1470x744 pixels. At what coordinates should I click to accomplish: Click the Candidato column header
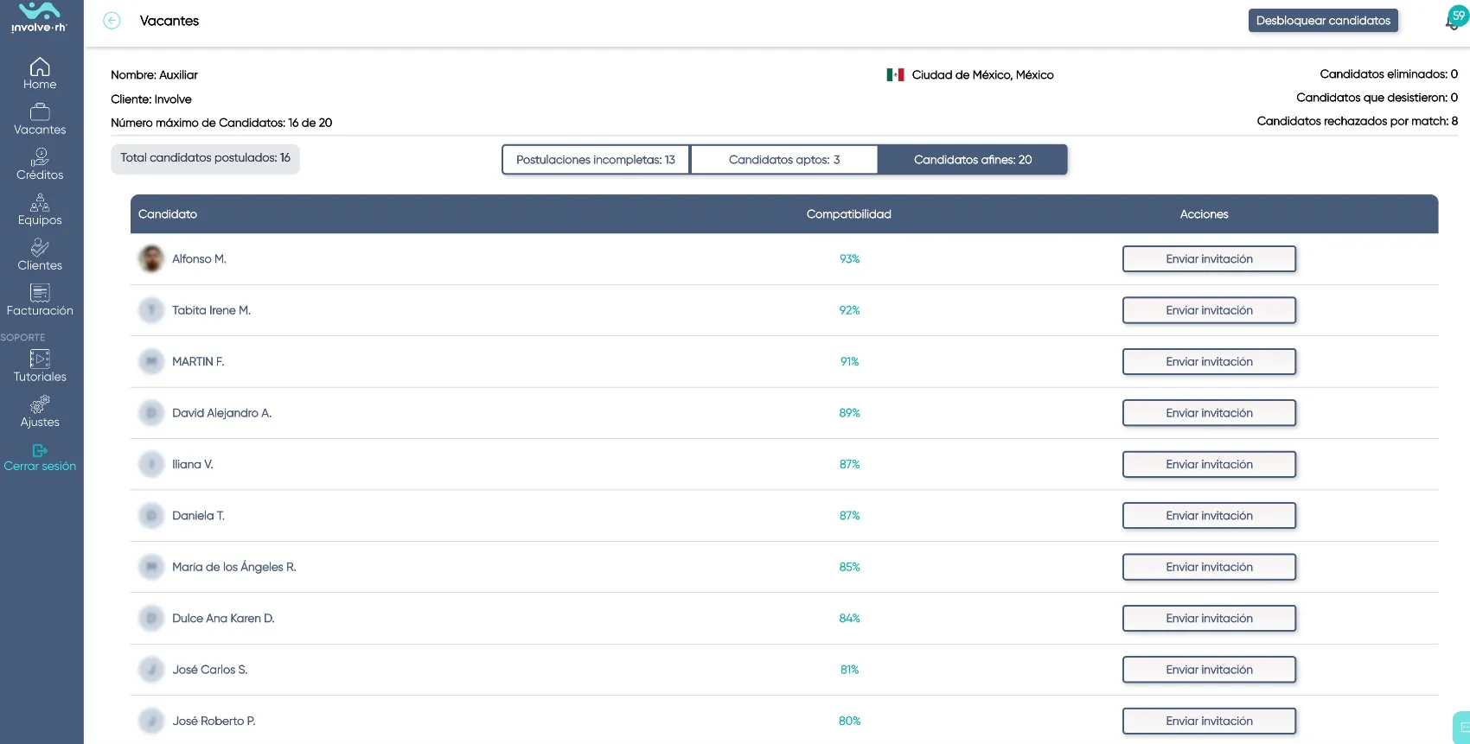click(168, 214)
